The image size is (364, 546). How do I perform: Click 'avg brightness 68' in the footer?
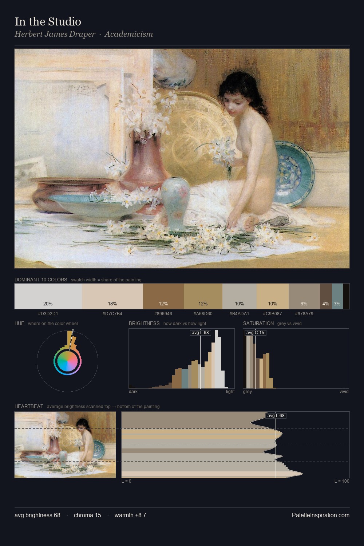(x=37, y=515)
